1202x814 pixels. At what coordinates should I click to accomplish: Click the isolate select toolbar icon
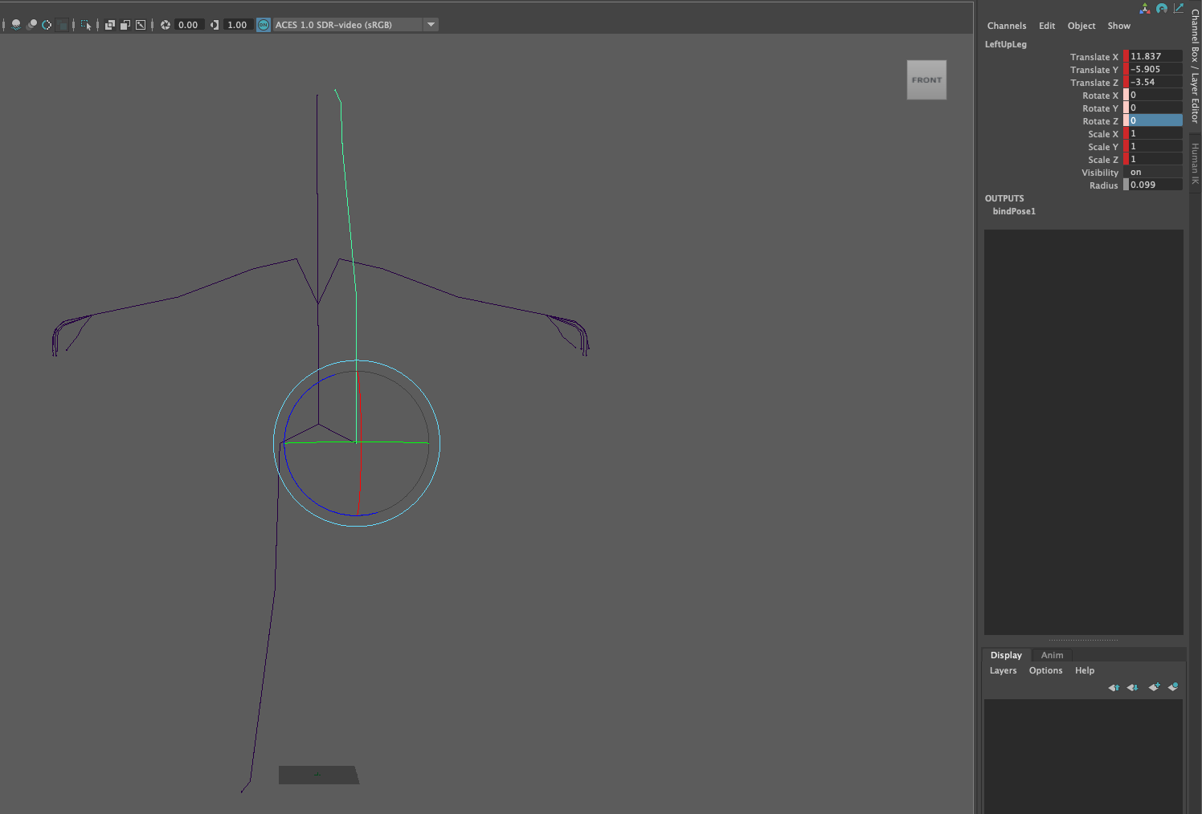pyautogui.click(x=86, y=25)
